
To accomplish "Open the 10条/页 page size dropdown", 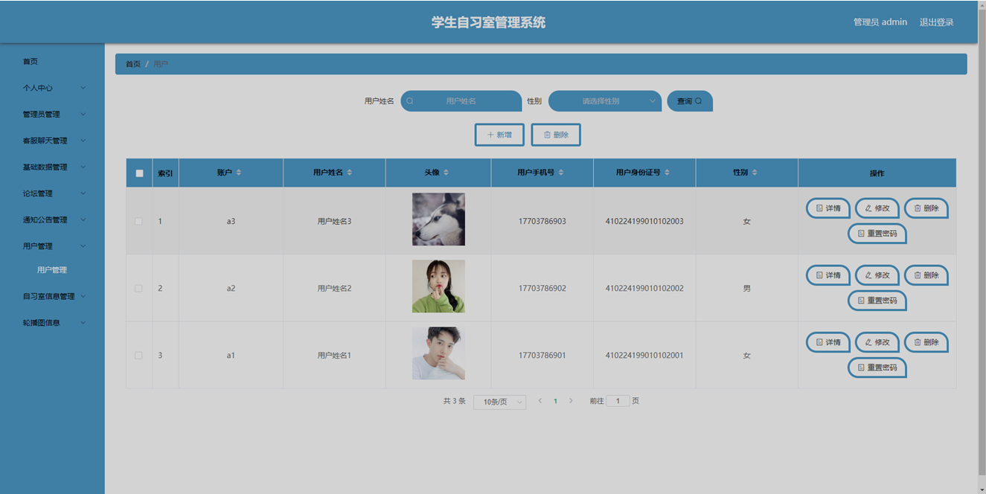I will (499, 402).
